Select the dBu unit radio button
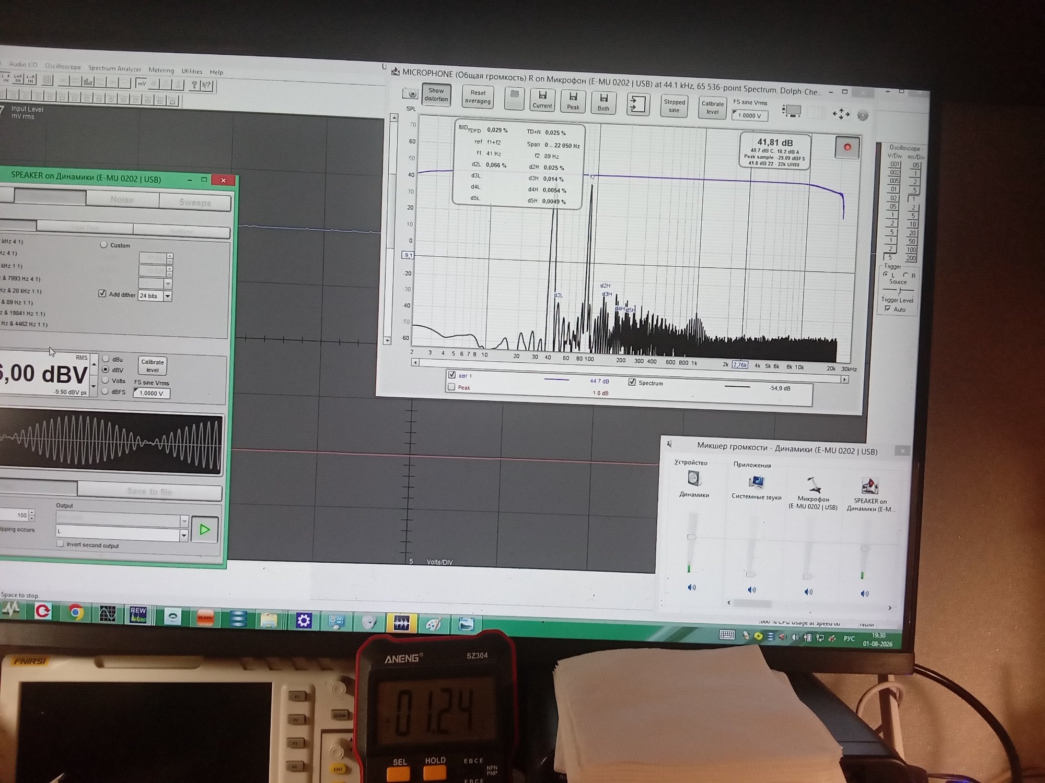1045x783 pixels. tap(106, 359)
